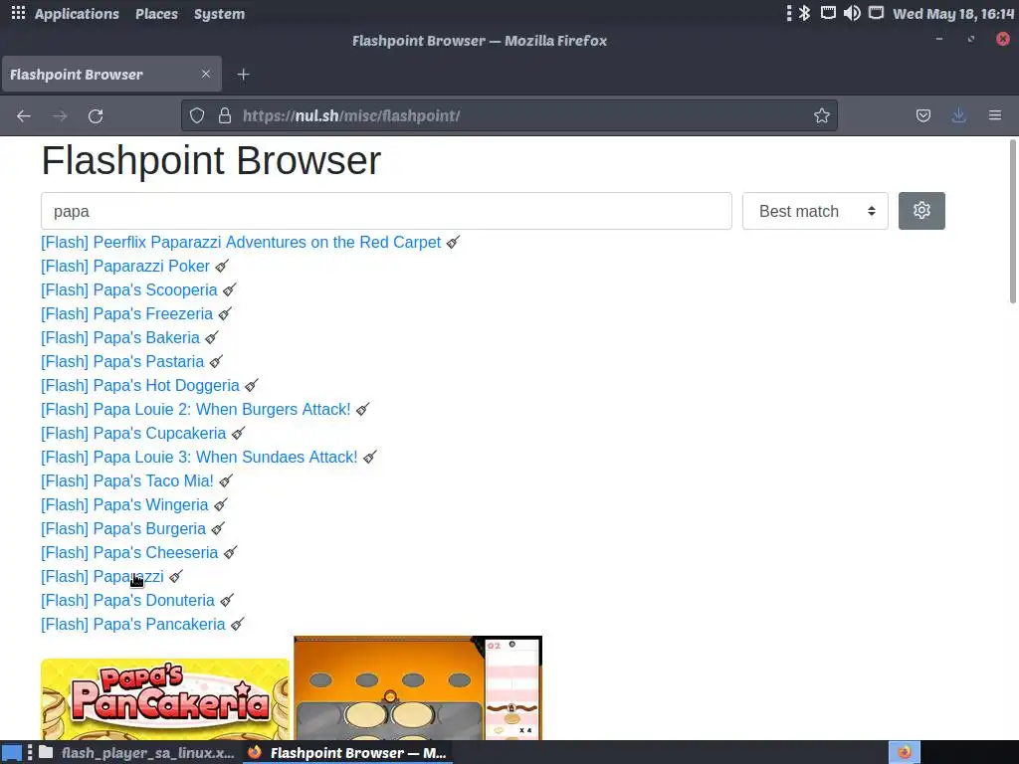Click the icon beside Papa's Hot Doggeria
Screen dimensions: 1019x764
pyautogui.click(x=252, y=385)
